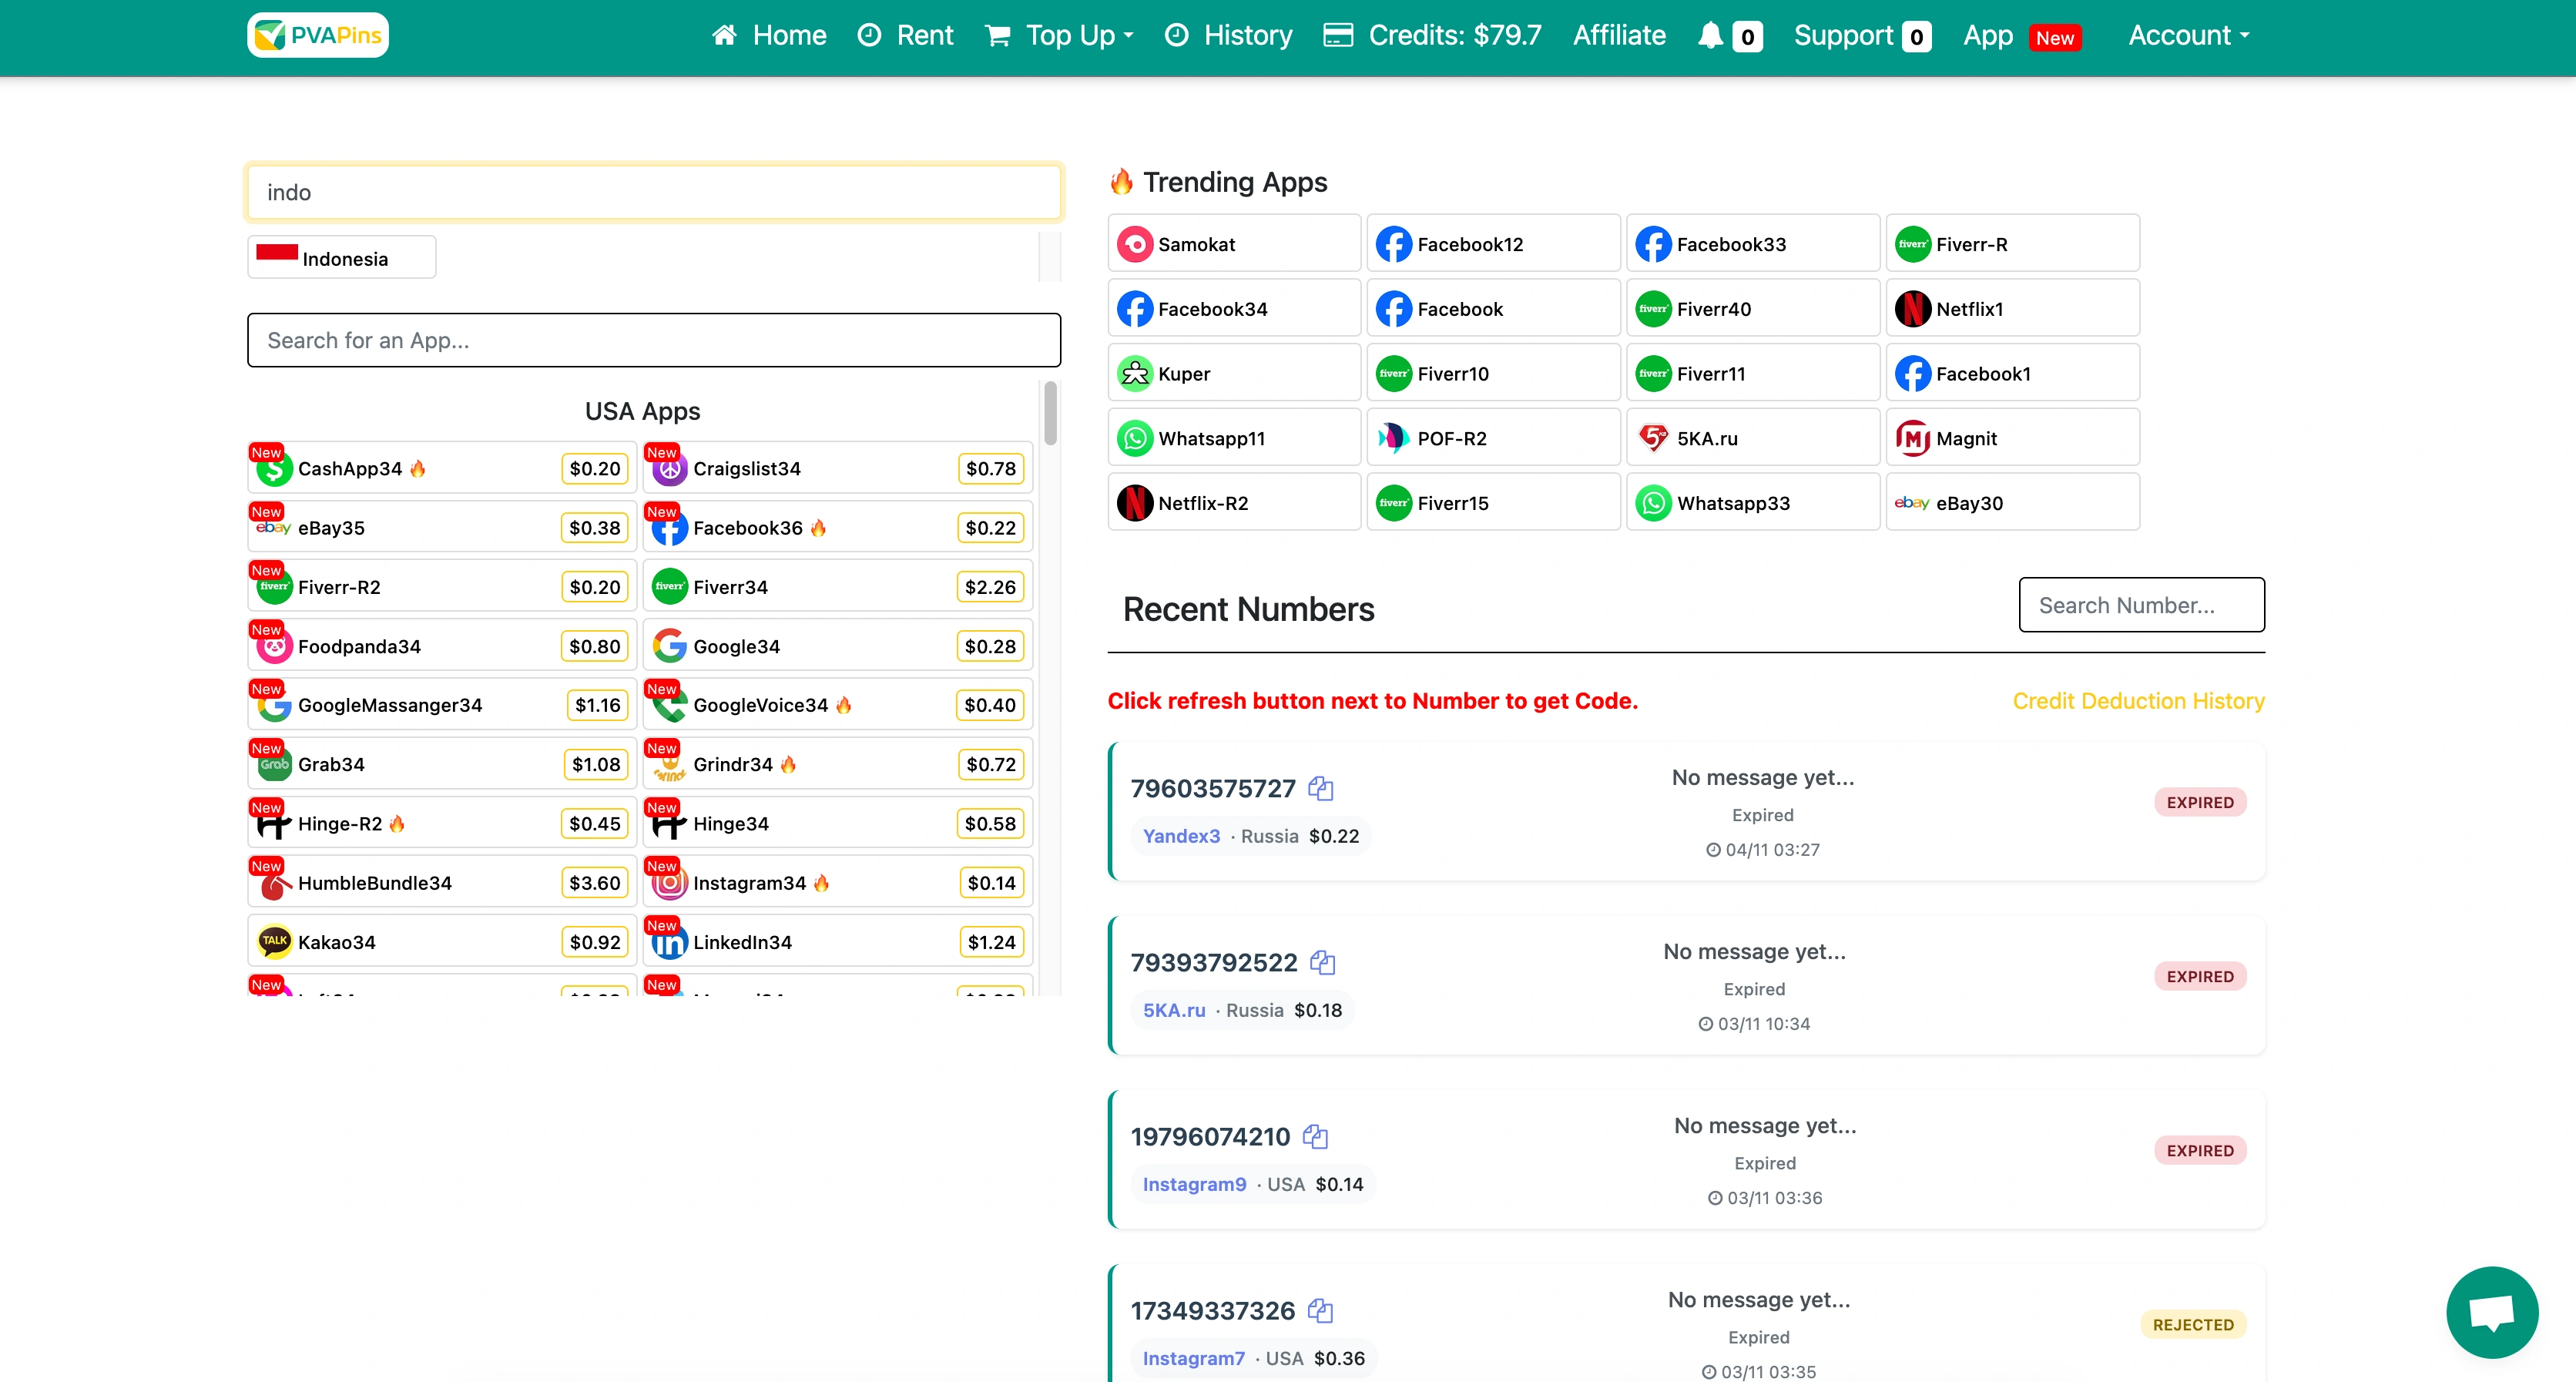
Task: View Credits: $79.7 balance
Action: point(1432,36)
